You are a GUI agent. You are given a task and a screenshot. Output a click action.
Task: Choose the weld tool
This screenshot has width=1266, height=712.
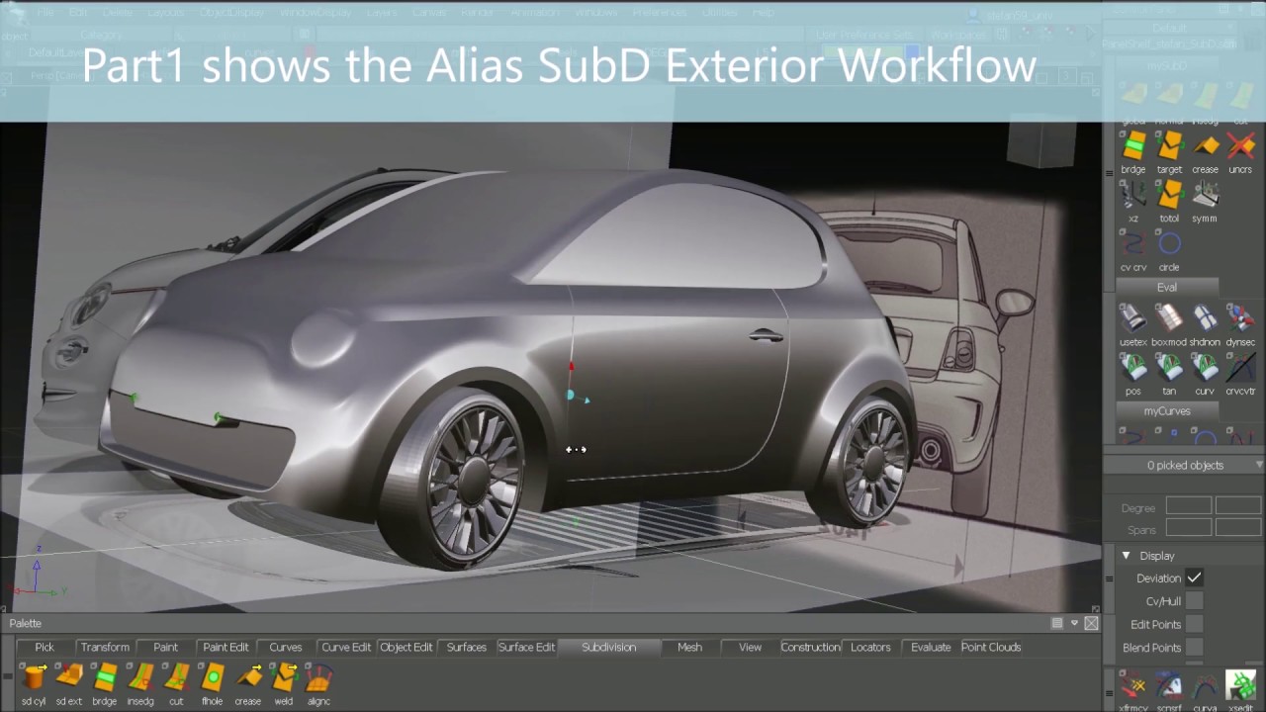click(x=284, y=678)
